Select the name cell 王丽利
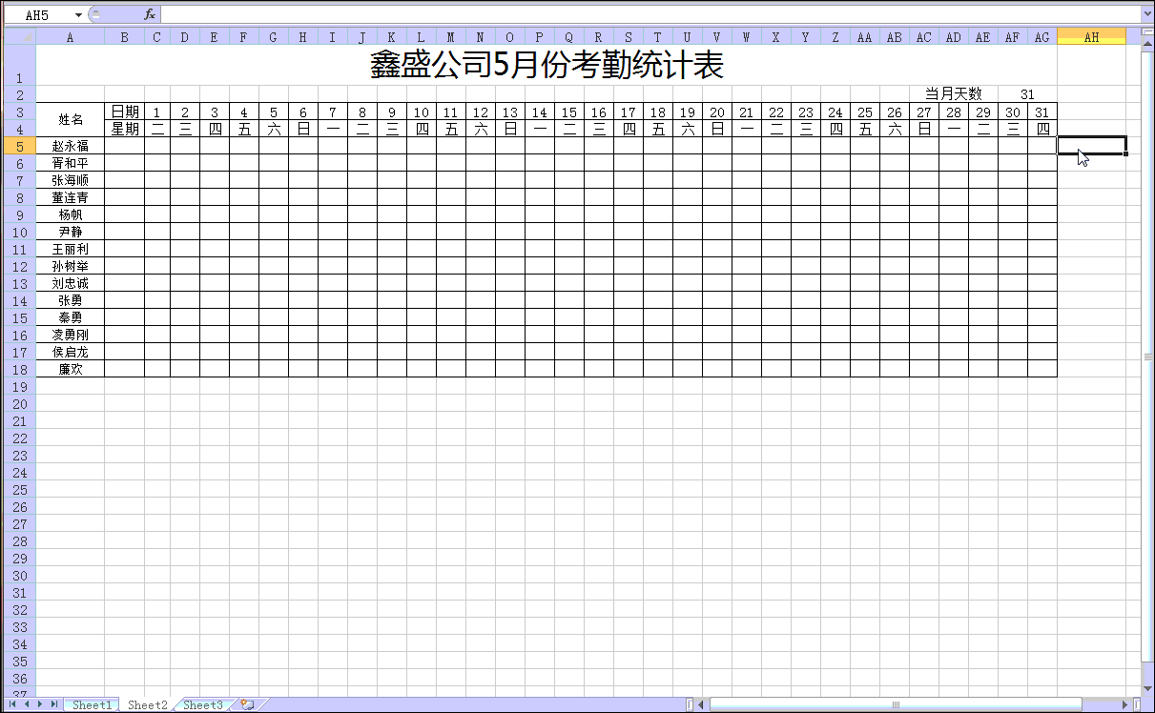Screen dimensions: 1155x713 tap(71, 249)
